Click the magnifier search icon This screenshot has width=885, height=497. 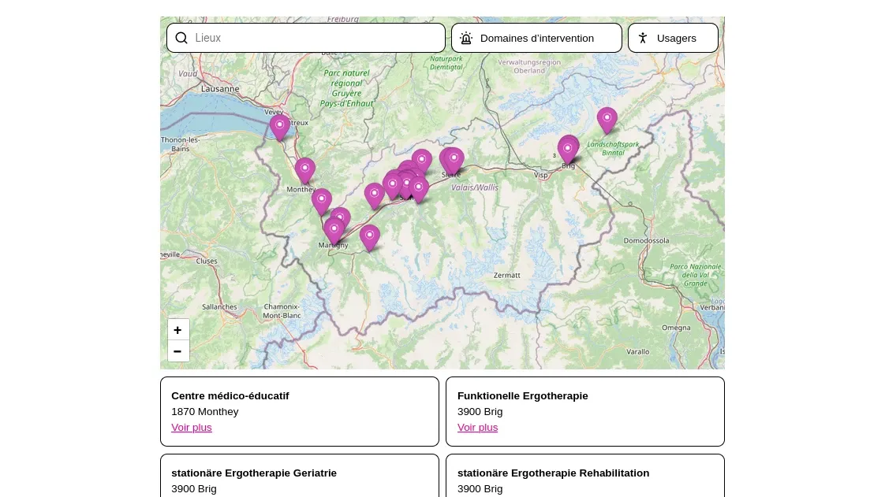pyautogui.click(x=181, y=38)
